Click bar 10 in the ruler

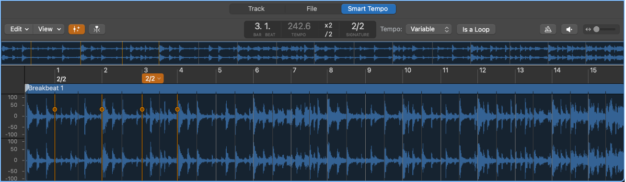(x=407, y=70)
